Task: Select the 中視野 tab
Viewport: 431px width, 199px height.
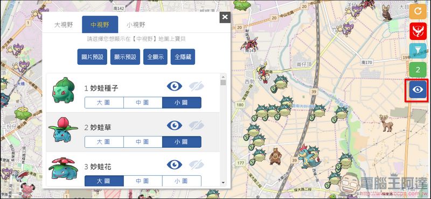Action: (x=100, y=25)
